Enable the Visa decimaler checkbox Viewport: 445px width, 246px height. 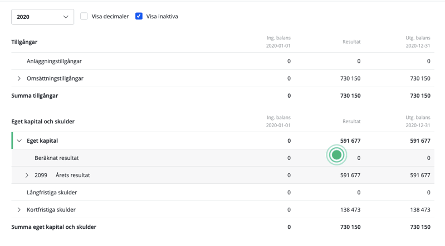click(x=84, y=17)
